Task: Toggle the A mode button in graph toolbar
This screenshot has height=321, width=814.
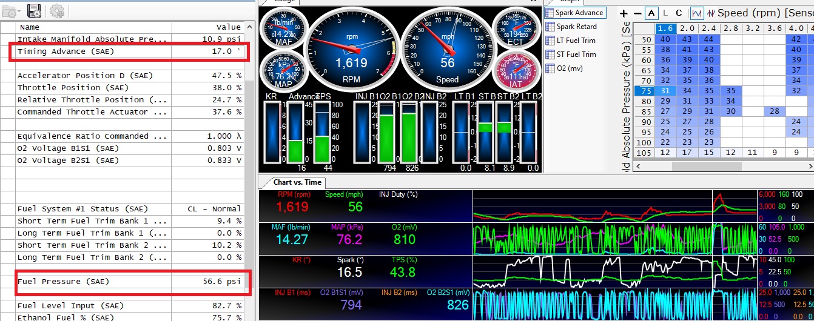Action: tap(651, 13)
